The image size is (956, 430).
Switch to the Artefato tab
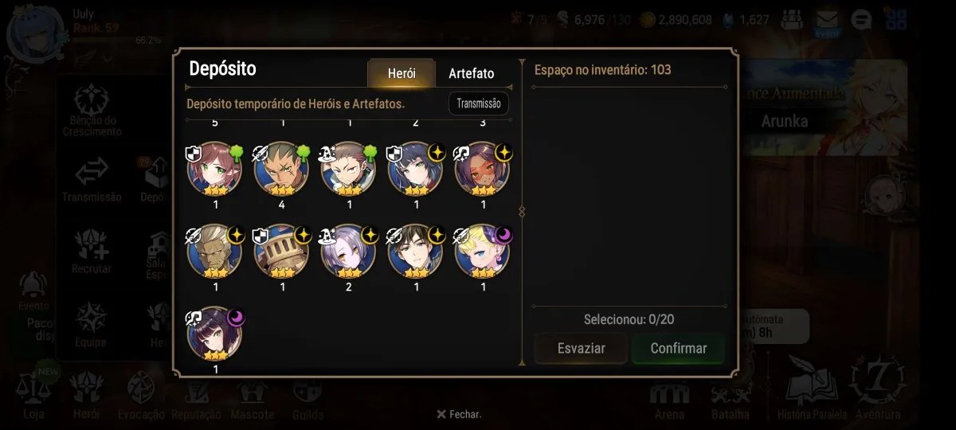[471, 73]
